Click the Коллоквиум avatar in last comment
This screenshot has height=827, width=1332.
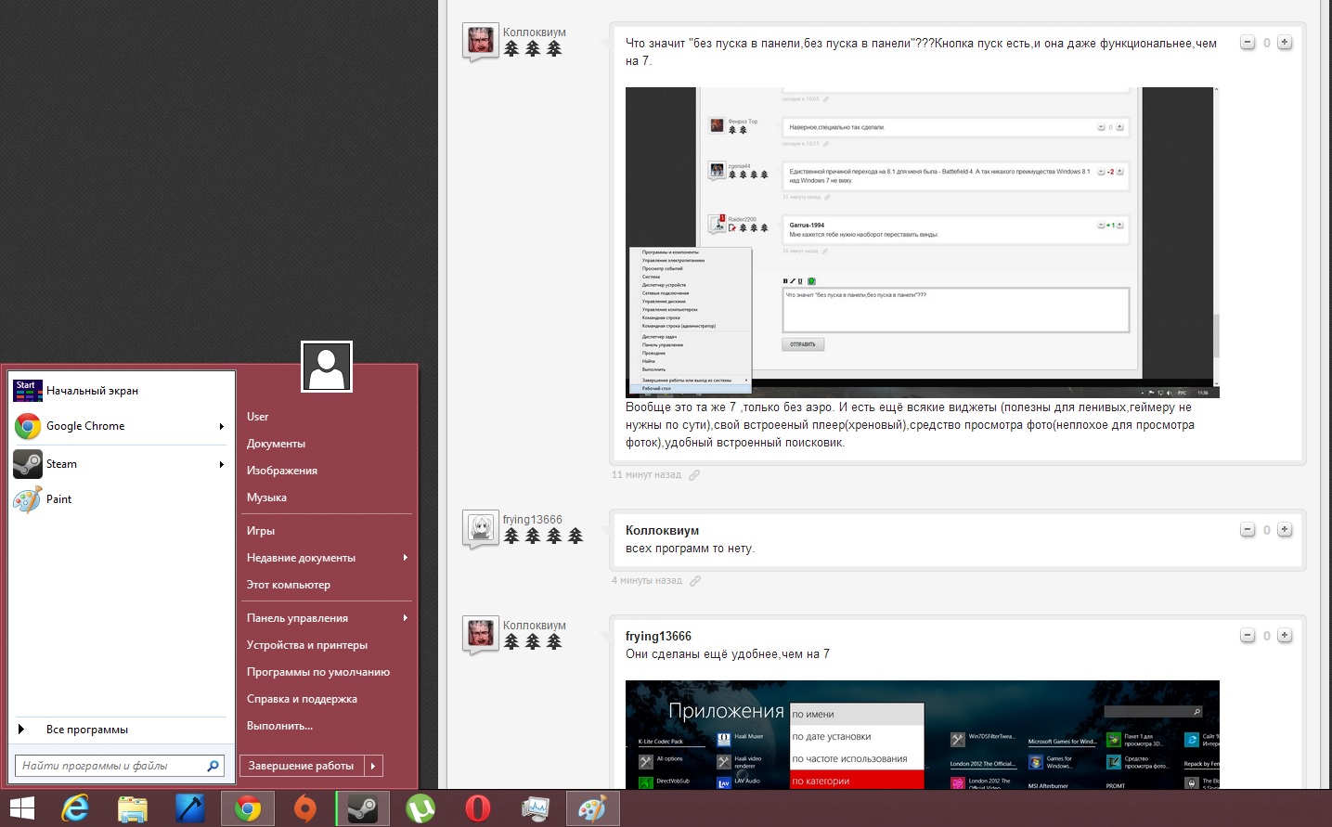click(480, 634)
